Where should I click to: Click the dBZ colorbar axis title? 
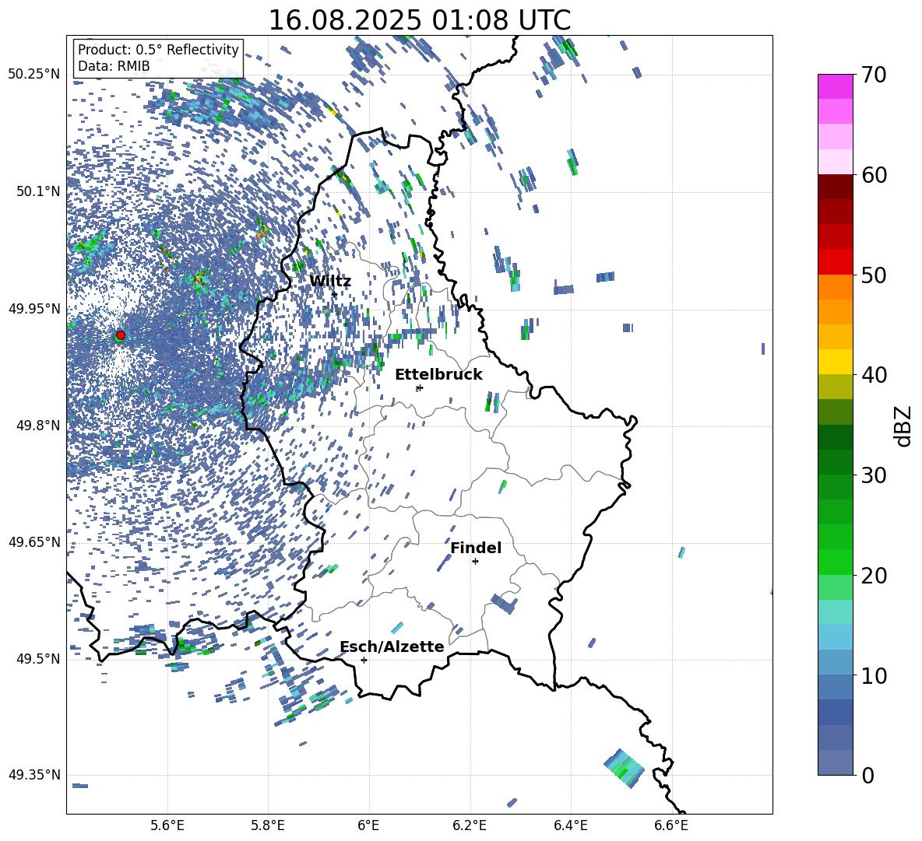[903, 426]
